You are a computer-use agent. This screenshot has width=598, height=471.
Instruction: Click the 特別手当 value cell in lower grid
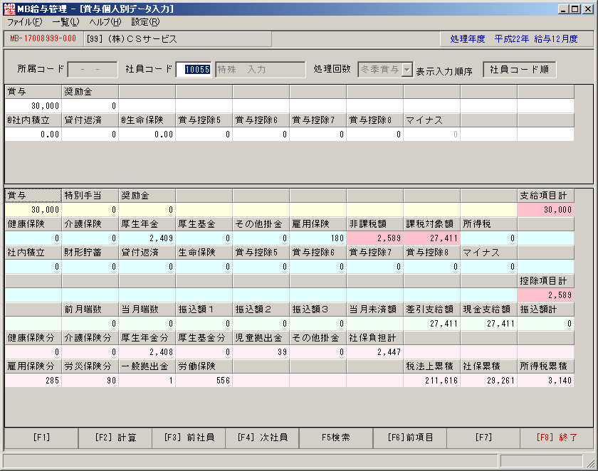coord(90,210)
